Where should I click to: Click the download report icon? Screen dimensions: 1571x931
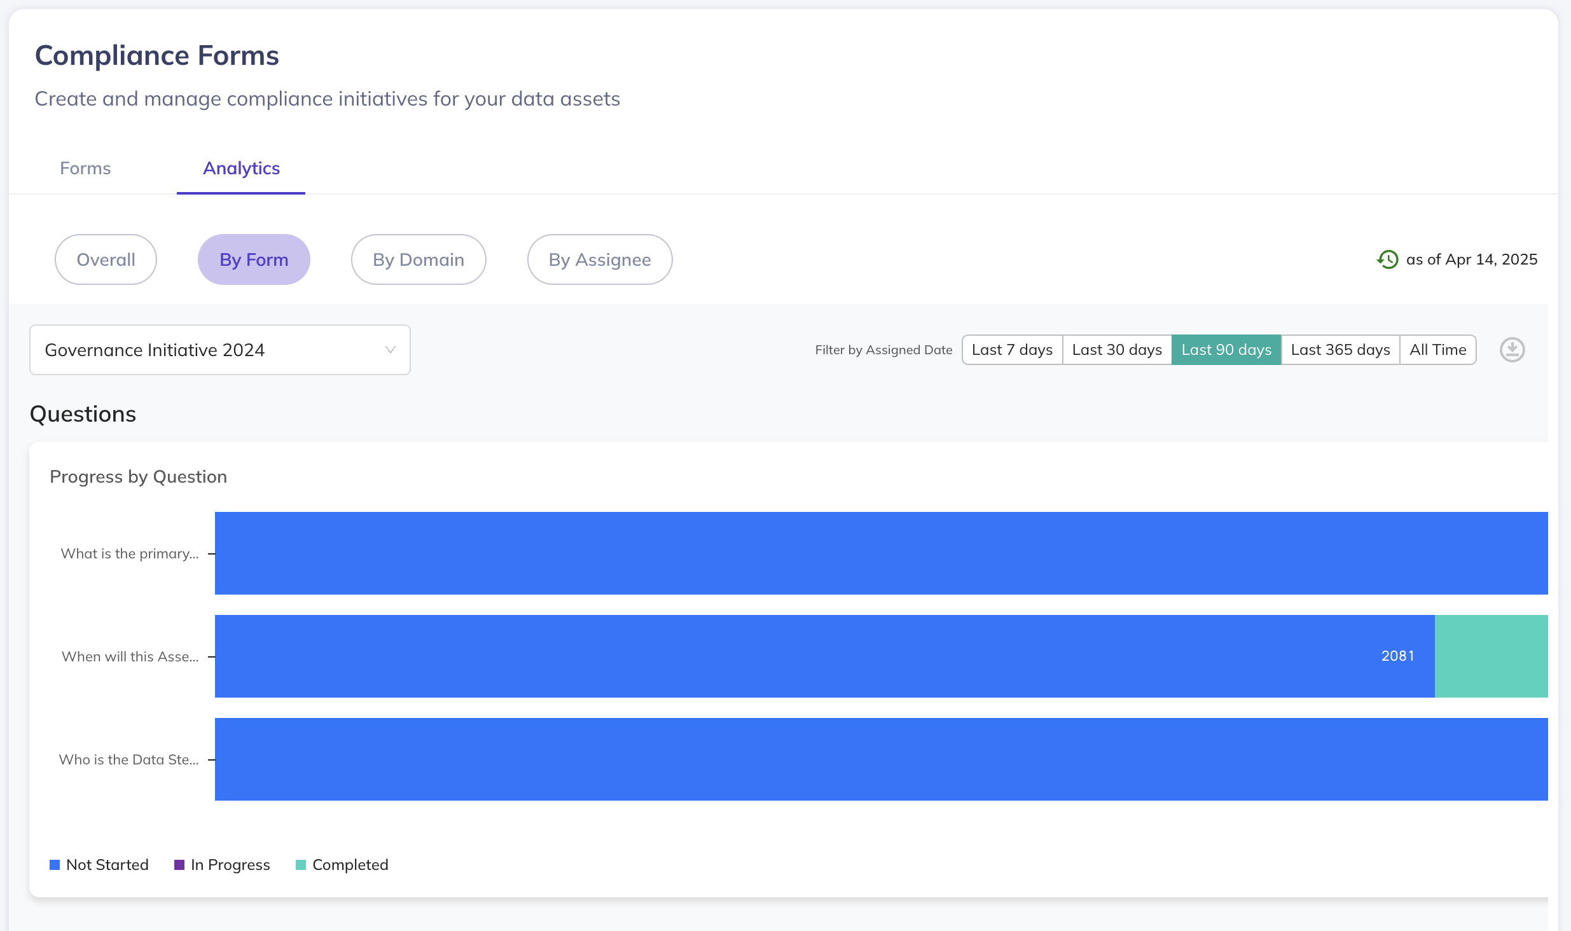point(1512,350)
